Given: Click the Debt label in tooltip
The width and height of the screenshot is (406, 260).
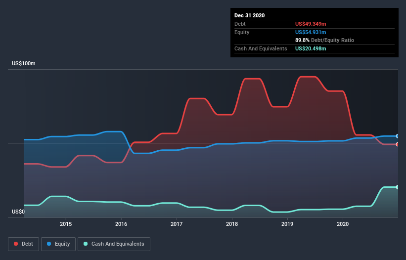Looking at the screenshot, I should point(240,24).
